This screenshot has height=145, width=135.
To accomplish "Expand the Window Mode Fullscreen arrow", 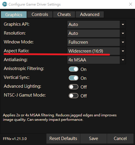I will (x=123, y=42).
